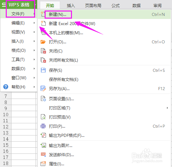Choose 输出为PDF格式(F)...
The height and width of the screenshot is (167, 172).
point(104,135)
